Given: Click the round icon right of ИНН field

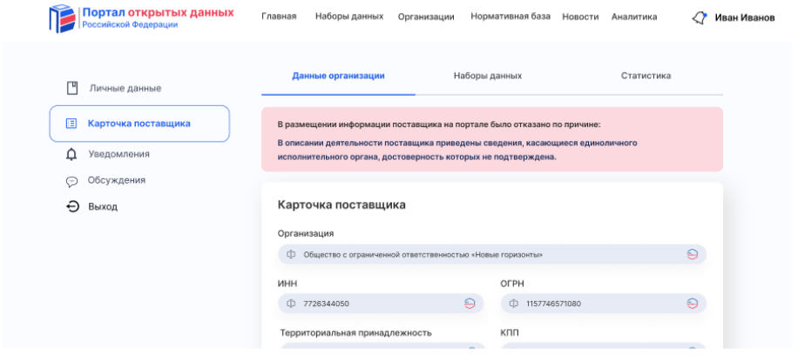Looking at the screenshot, I should click(x=470, y=304).
